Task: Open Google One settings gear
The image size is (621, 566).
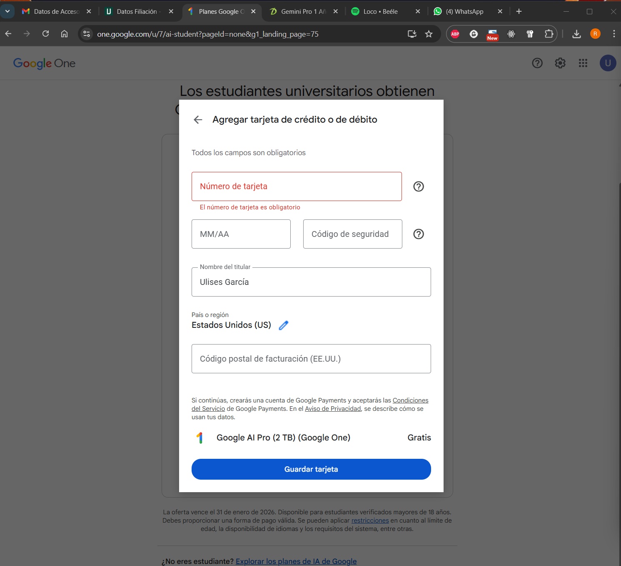Action: click(x=560, y=63)
